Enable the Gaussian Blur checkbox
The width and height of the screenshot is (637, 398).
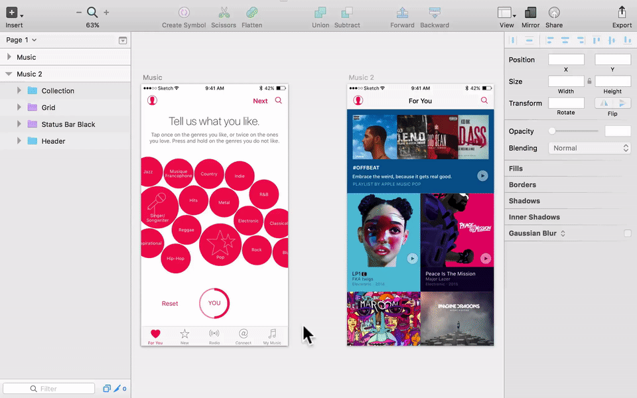pos(628,233)
